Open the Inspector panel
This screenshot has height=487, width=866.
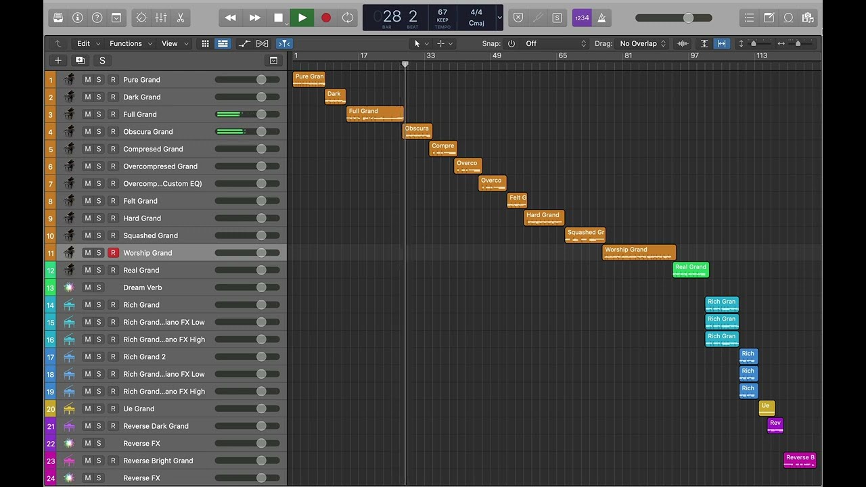77,18
